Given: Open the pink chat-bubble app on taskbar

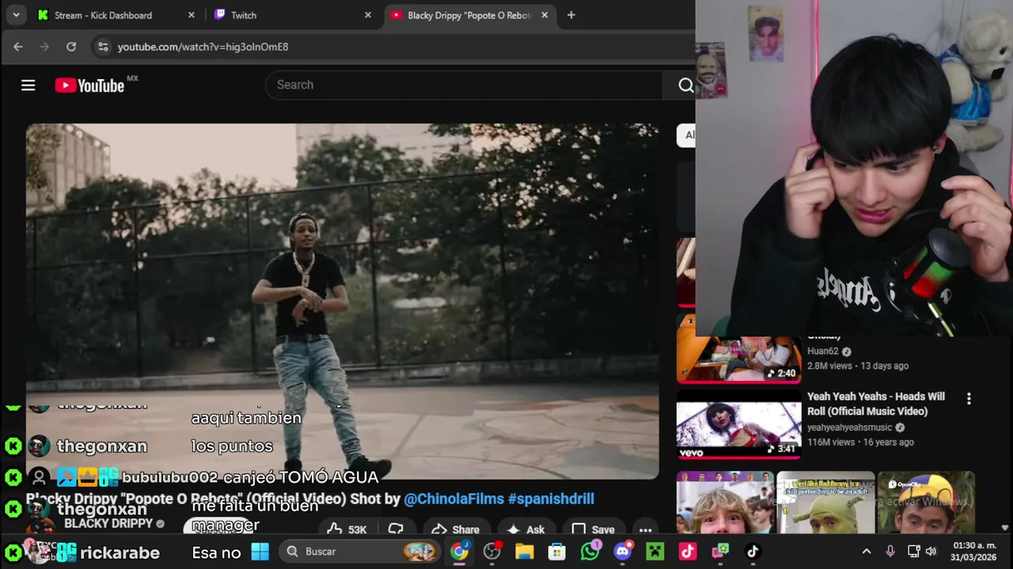Looking at the screenshot, I should (x=720, y=552).
